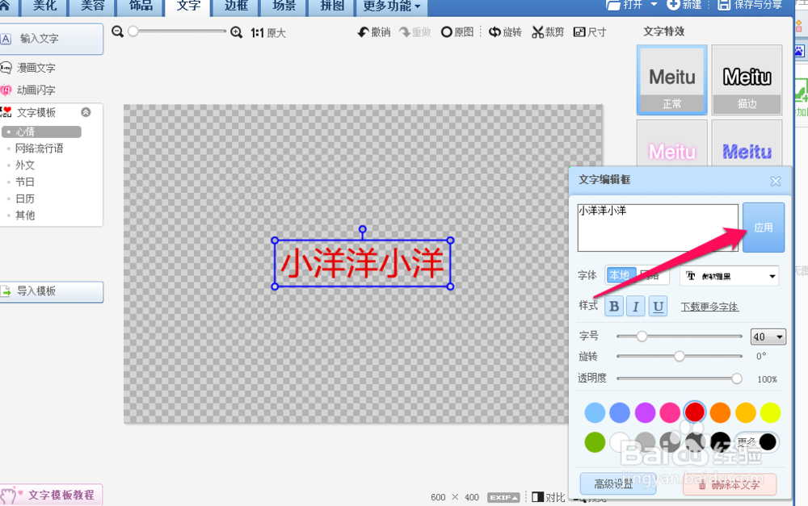The image size is (808, 506).
Task: Toggle bold style with the B button
Action: pyautogui.click(x=613, y=306)
